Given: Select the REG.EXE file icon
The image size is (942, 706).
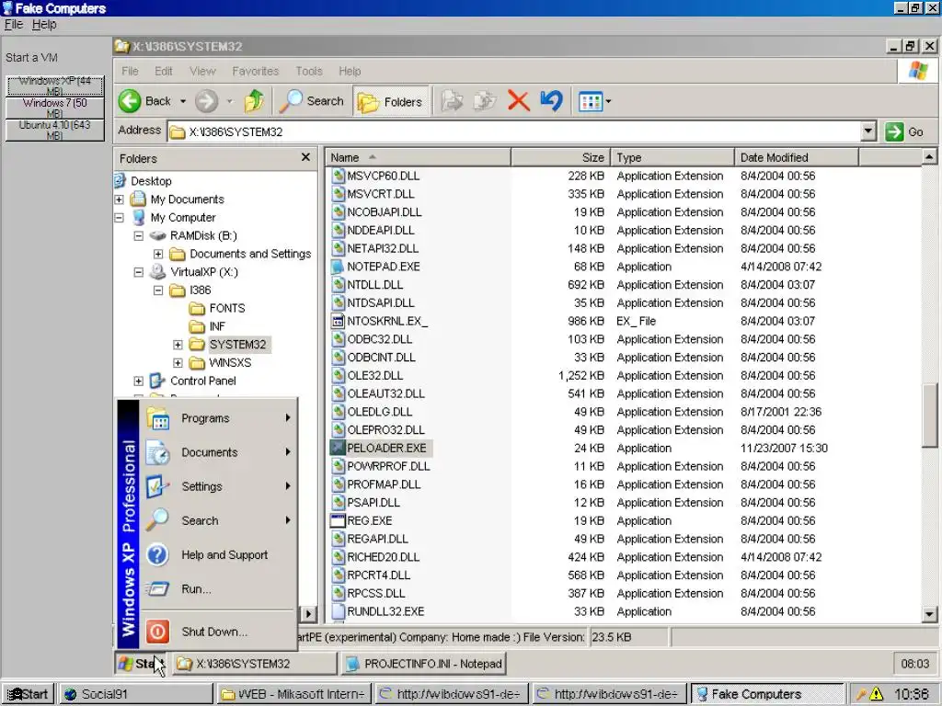Looking at the screenshot, I should 339,520.
